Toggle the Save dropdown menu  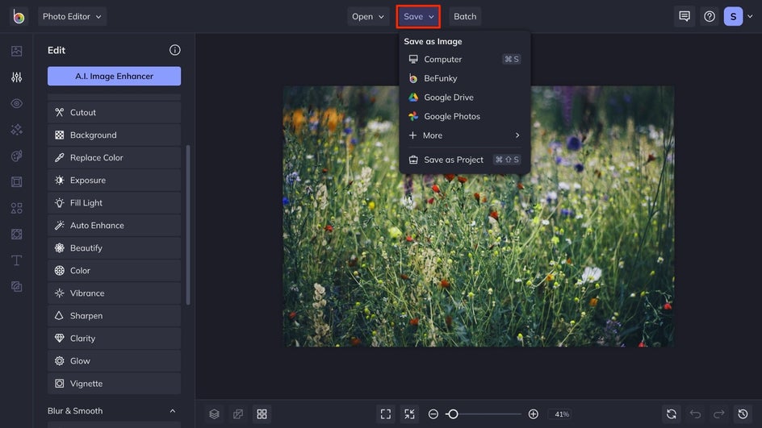[418, 16]
